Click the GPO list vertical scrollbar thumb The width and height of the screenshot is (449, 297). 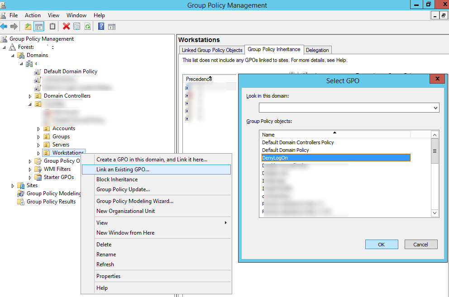[435, 151]
